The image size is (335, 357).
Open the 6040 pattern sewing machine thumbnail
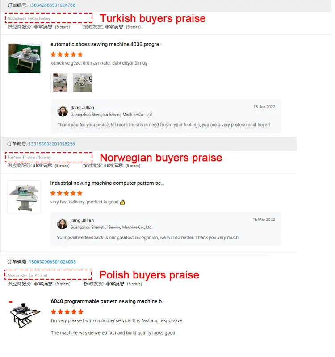[25, 315]
